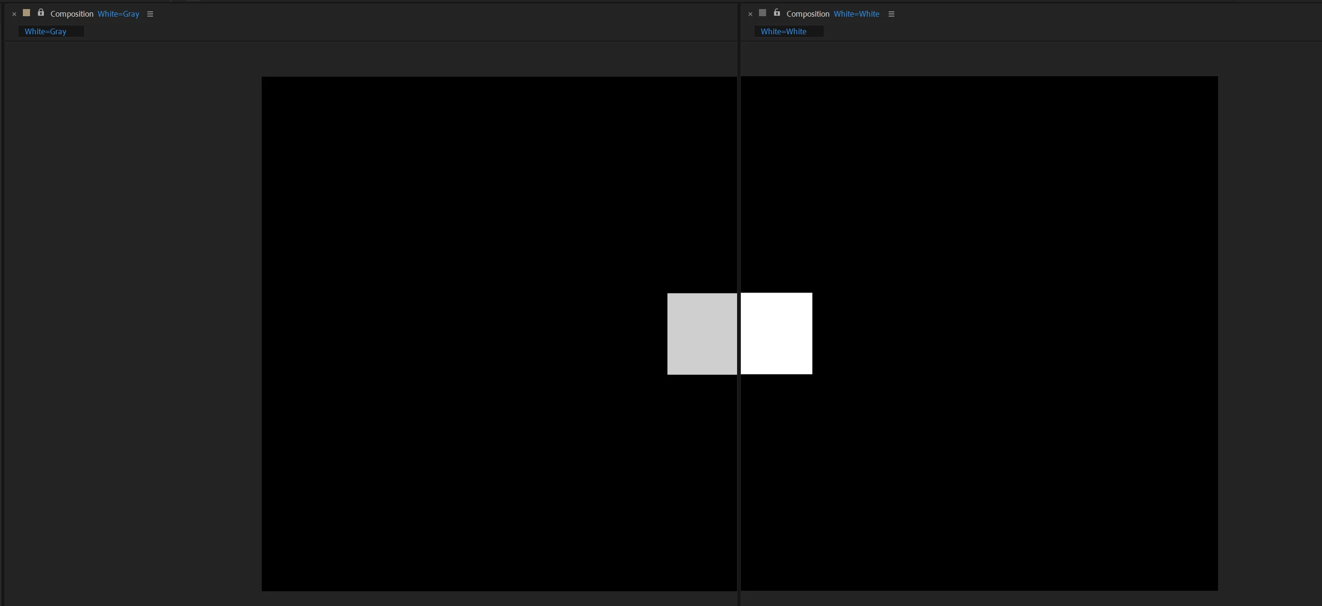
Task: Click the 'Composition' label on right panel
Action: pyautogui.click(x=808, y=14)
